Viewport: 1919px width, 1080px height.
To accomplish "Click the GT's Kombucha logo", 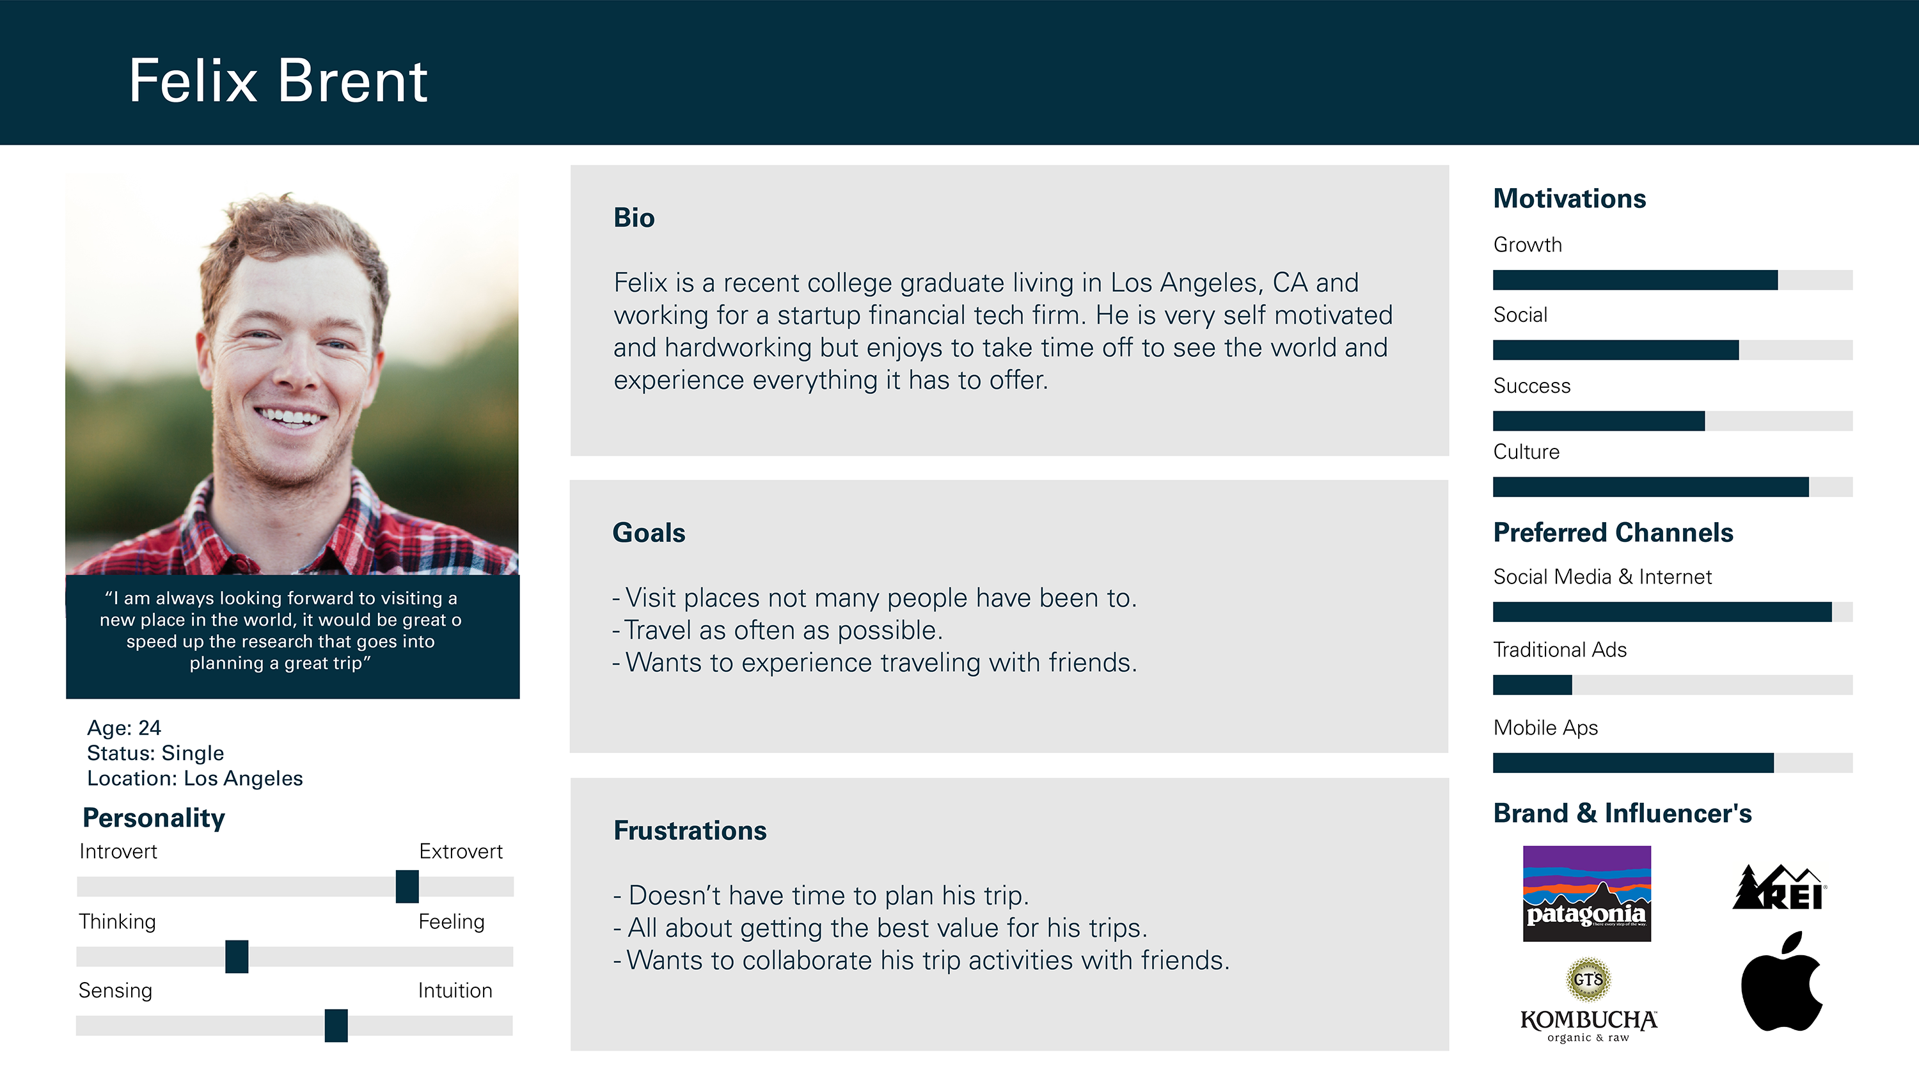I will point(1588,1000).
